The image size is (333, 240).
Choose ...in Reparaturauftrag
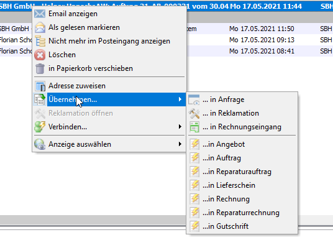(242, 172)
